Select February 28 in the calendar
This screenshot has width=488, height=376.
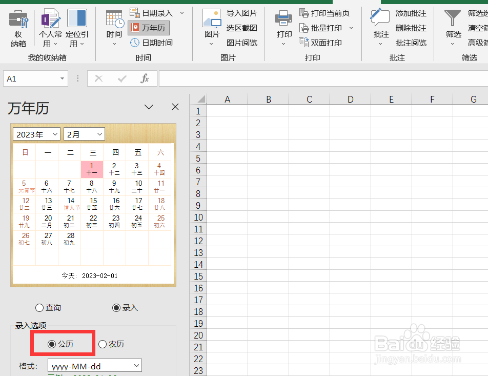69,239
